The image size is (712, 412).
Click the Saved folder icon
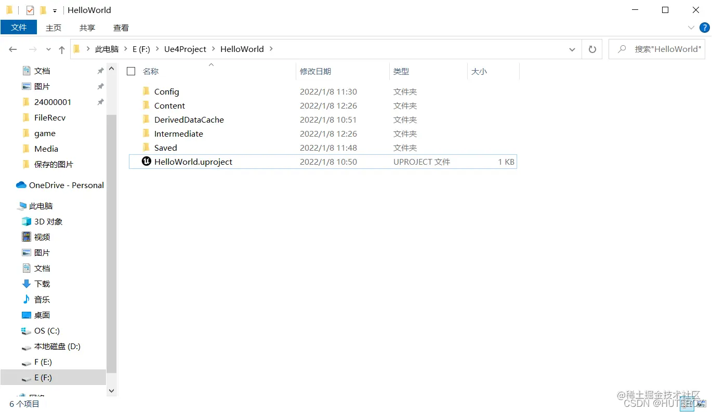click(x=146, y=148)
